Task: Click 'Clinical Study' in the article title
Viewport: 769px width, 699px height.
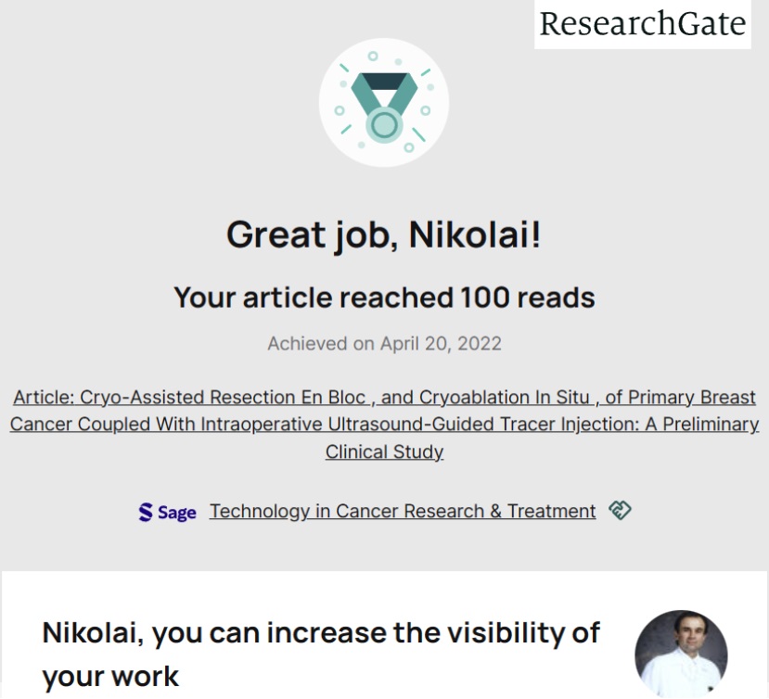Action: [x=384, y=452]
